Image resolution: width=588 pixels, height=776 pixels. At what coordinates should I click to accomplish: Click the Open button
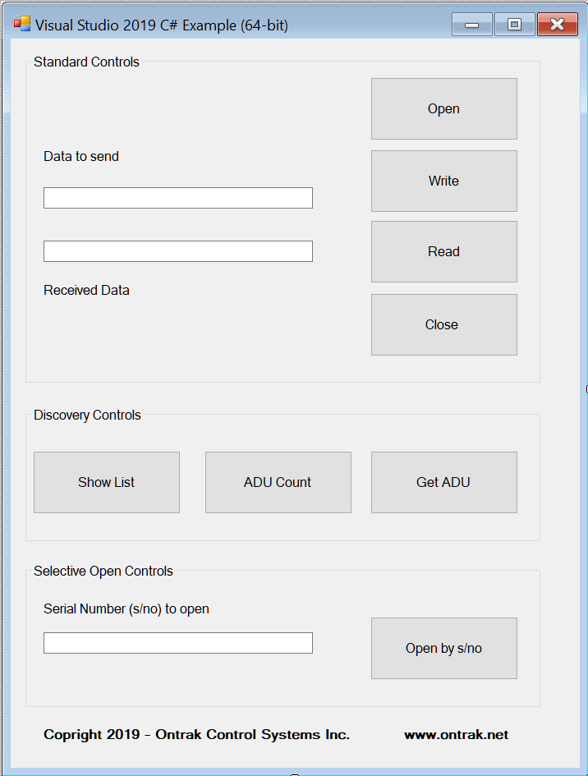443,108
